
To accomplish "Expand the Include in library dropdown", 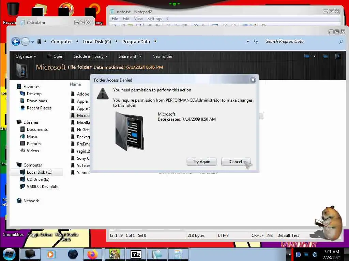I will coord(91,56).
